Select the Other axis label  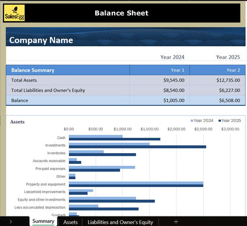point(61,176)
